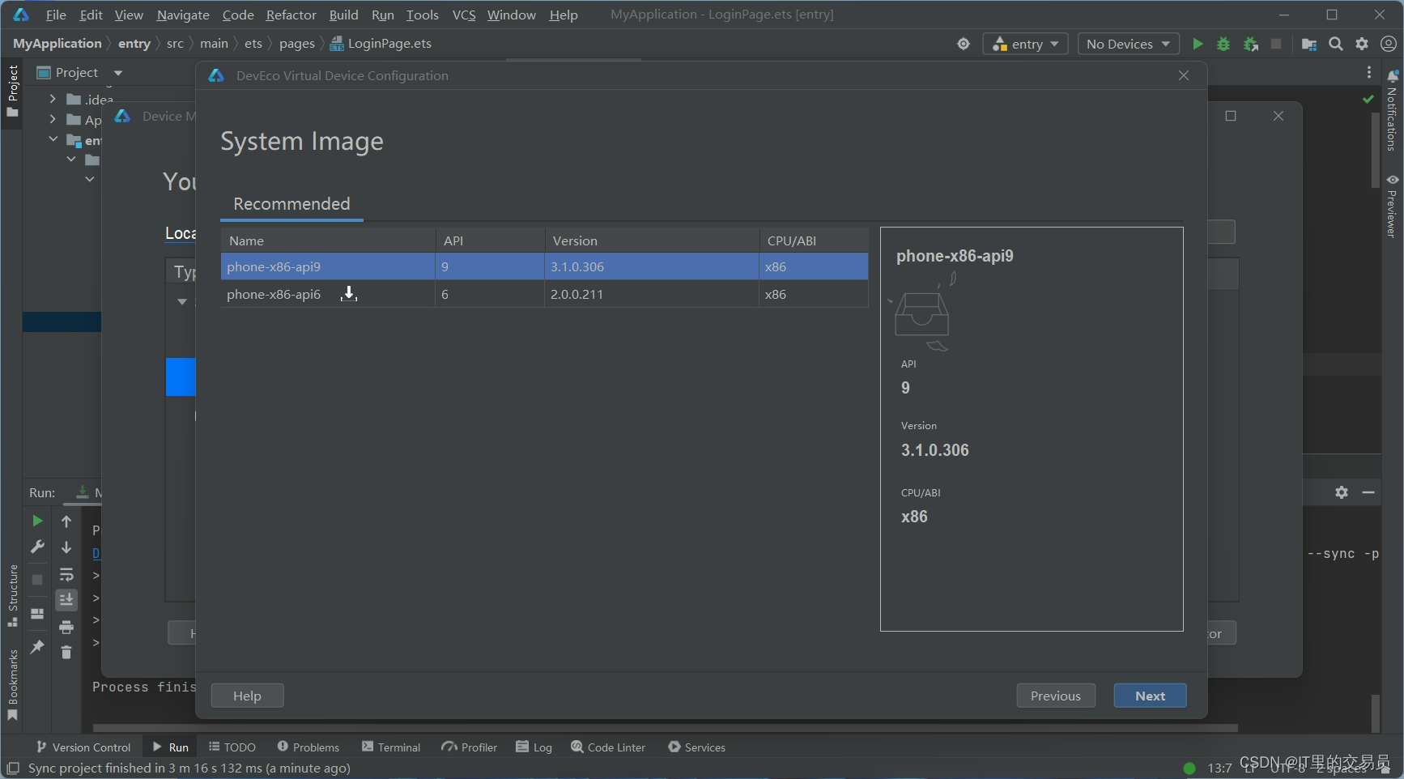Click the hide Run panel minus icon
Viewport: 1404px width, 779px height.
click(x=1368, y=492)
